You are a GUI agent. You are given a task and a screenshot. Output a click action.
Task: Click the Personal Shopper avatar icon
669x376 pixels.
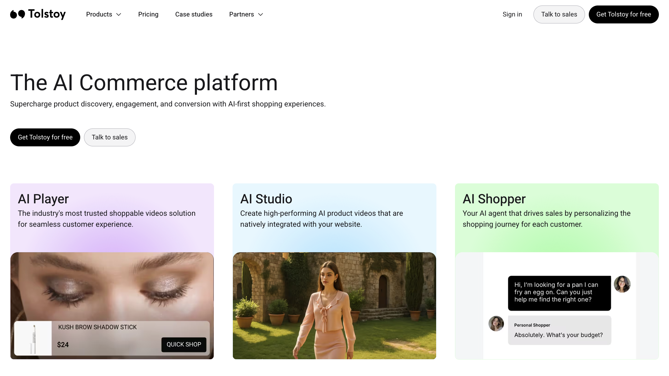[496, 323]
